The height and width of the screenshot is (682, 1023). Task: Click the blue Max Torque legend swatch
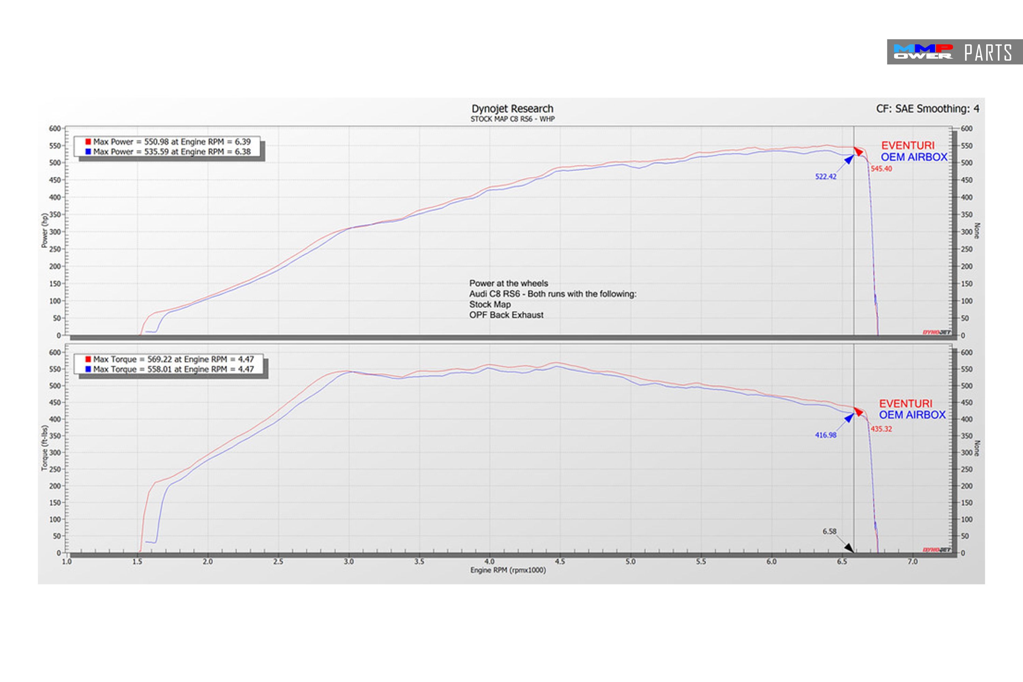(x=88, y=369)
